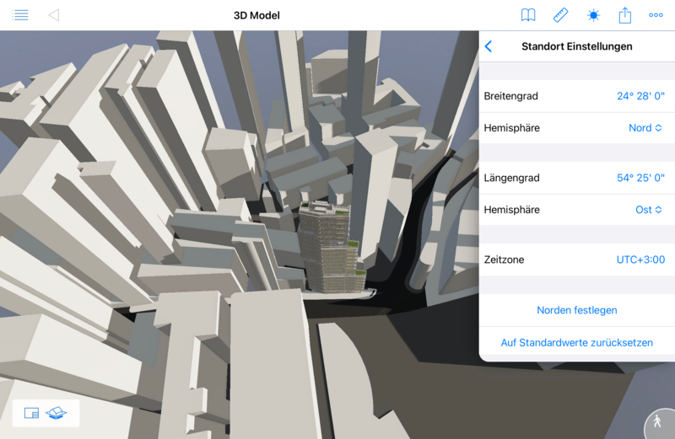
Task: Tap the share export icon
Action: (624, 15)
